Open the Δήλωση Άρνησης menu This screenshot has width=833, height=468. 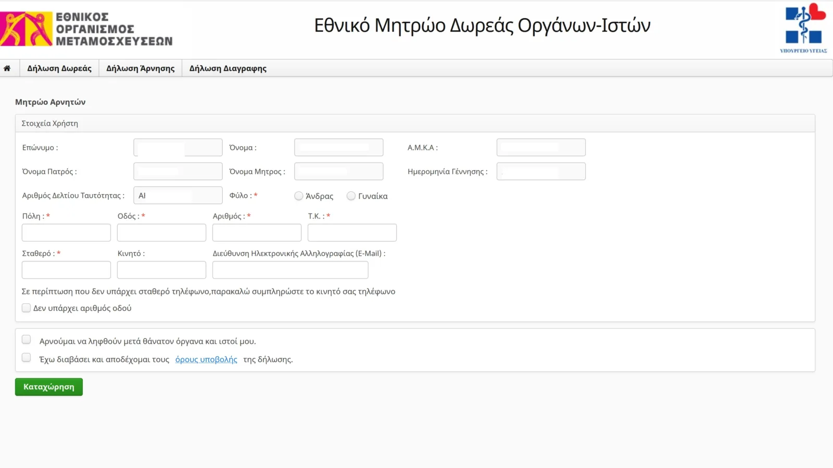click(x=141, y=68)
